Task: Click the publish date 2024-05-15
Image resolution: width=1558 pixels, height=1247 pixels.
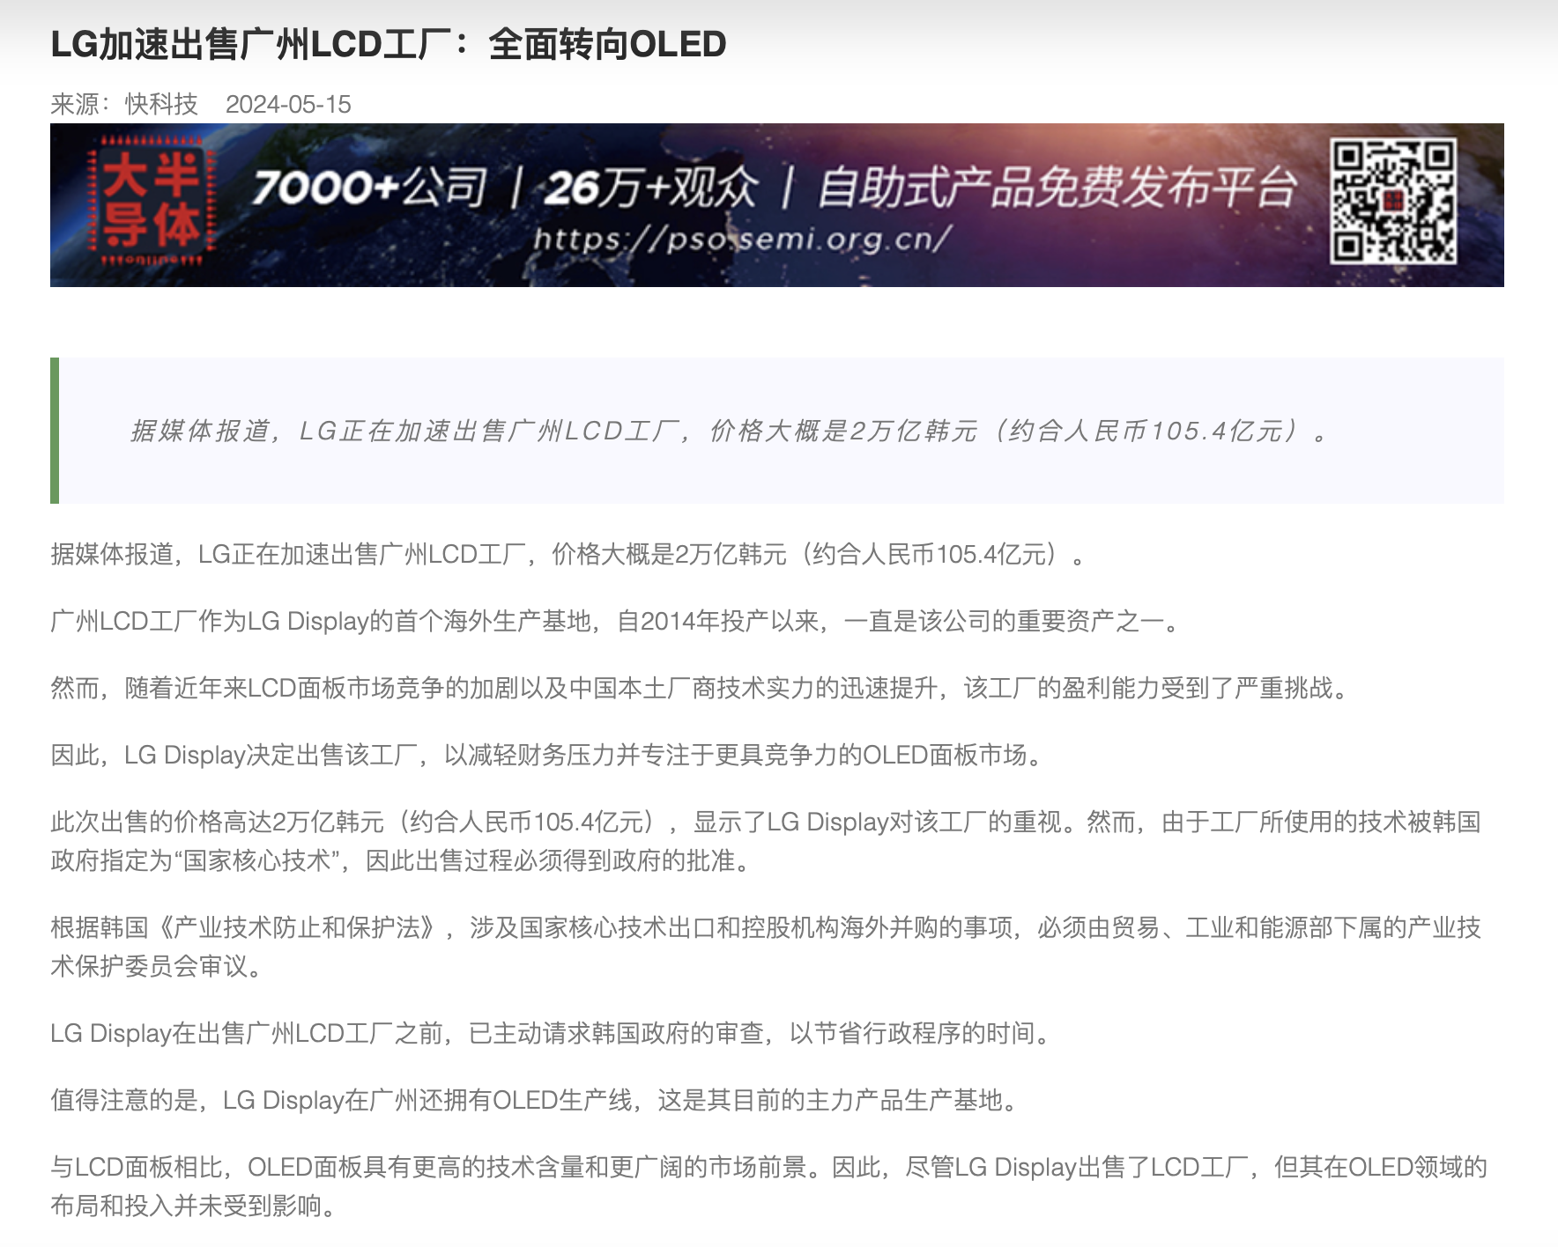Action: 288,104
